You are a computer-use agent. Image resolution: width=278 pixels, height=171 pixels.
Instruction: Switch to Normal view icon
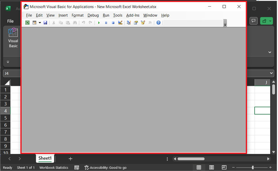[x=199, y=167]
